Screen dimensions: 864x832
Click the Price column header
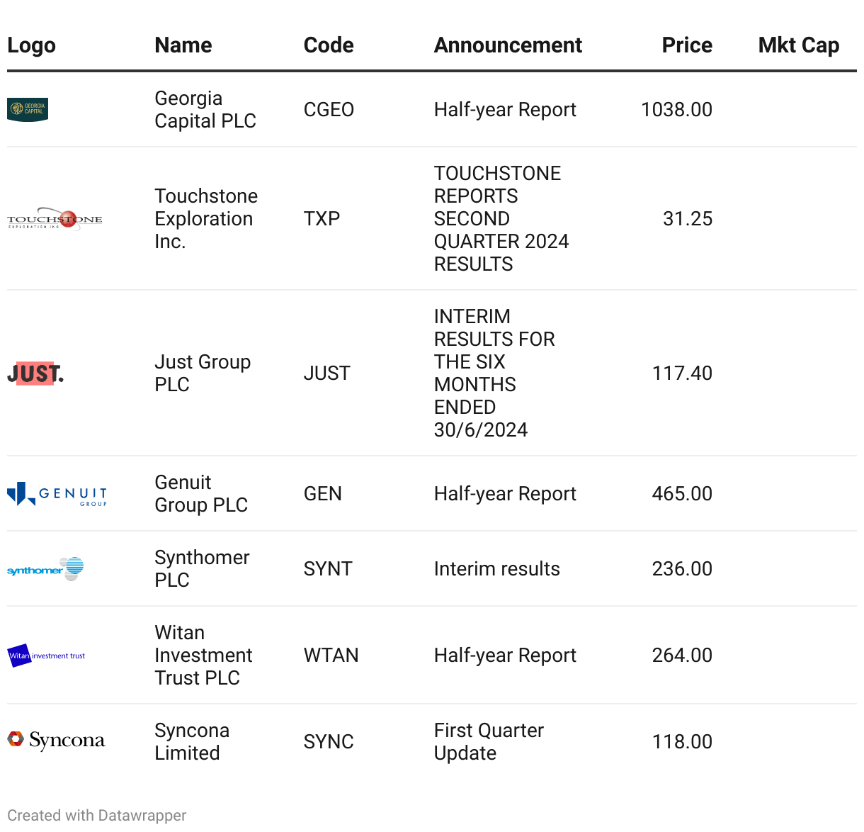[686, 45]
